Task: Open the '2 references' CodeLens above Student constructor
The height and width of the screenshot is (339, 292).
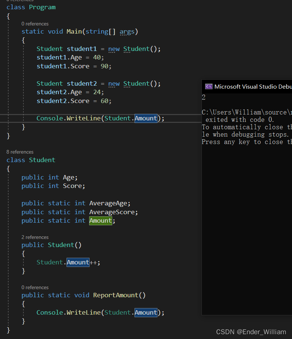Action: tap(35, 237)
